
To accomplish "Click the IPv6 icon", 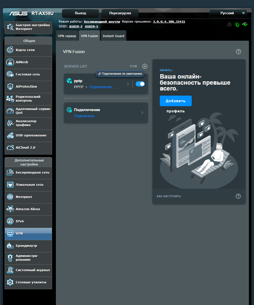I will pos(10,221).
